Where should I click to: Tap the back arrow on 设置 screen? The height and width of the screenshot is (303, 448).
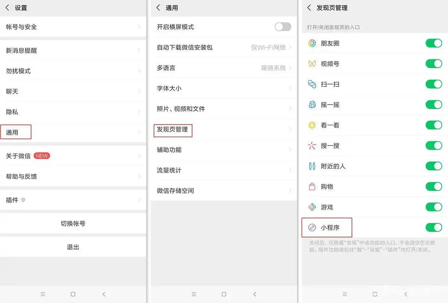pyautogui.click(x=7, y=8)
